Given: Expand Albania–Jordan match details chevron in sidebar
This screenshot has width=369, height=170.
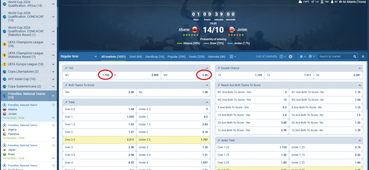Looking at the screenshot, I should [53, 118].
